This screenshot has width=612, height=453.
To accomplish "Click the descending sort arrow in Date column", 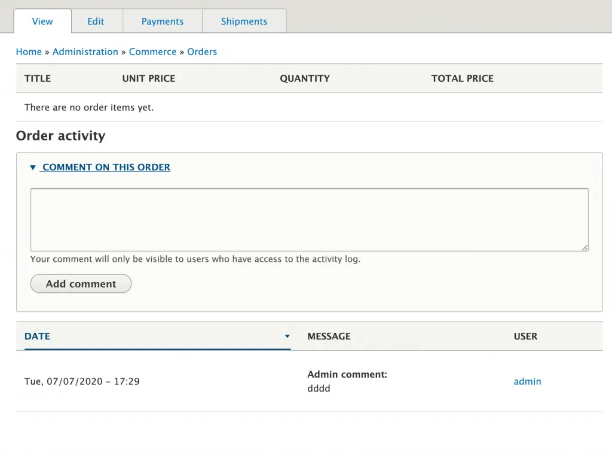I will pyautogui.click(x=287, y=336).
